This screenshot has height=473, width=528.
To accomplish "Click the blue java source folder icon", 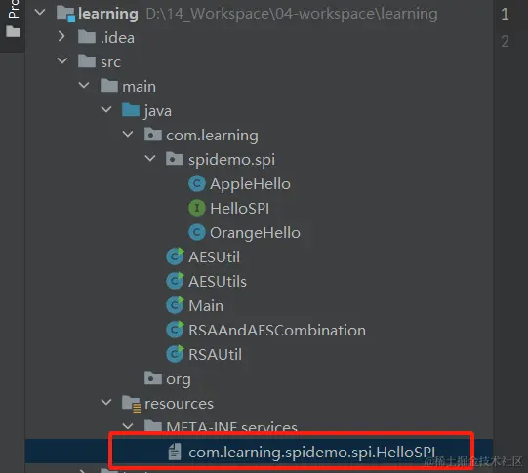I will 131,110.
